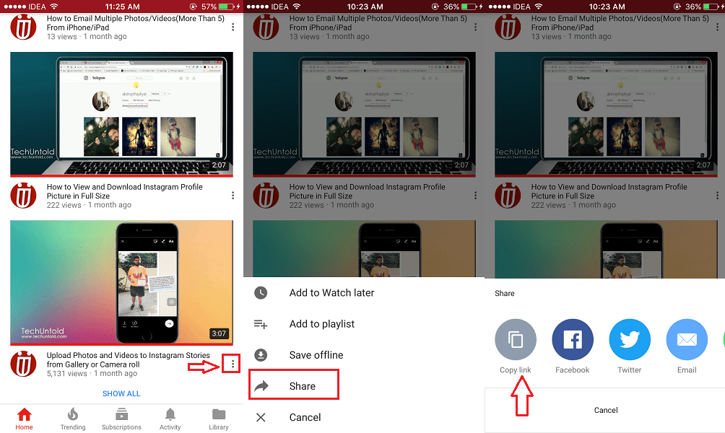Tap the SHOW ALL link
725x433 pixels.
(121, 393)
